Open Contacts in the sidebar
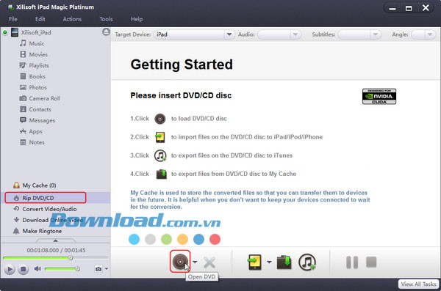The height and width of the screenshot is (291, 441). [x=40, y=109]
